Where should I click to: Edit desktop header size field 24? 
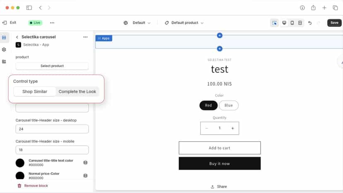(52, 129)
